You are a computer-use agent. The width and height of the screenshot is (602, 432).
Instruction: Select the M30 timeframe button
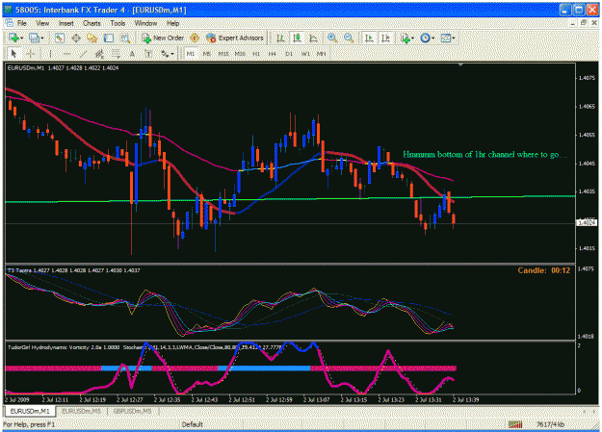(x=240, y=54)
